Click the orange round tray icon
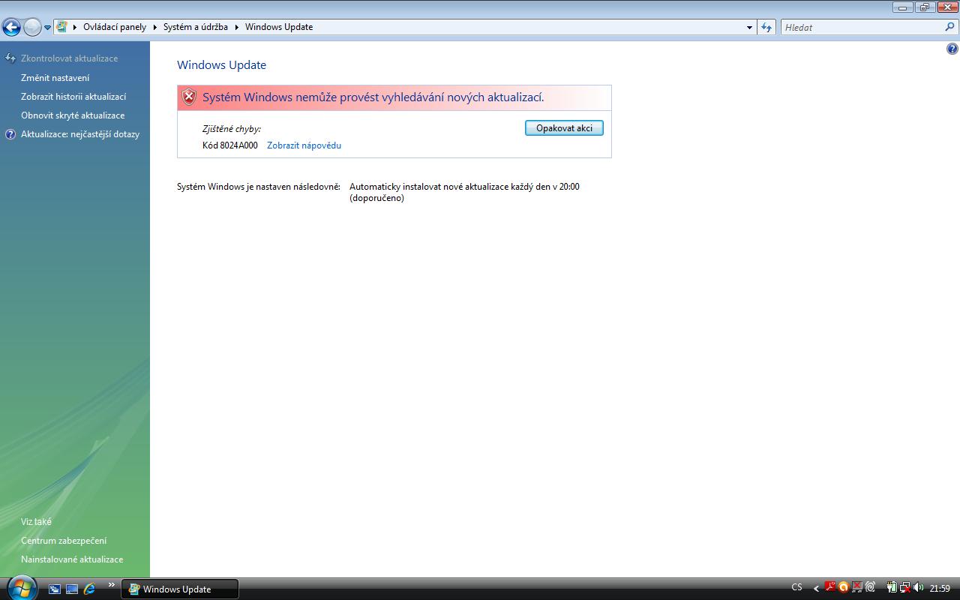The height and width of the screenshot is (600, 960). coord(844,588)
